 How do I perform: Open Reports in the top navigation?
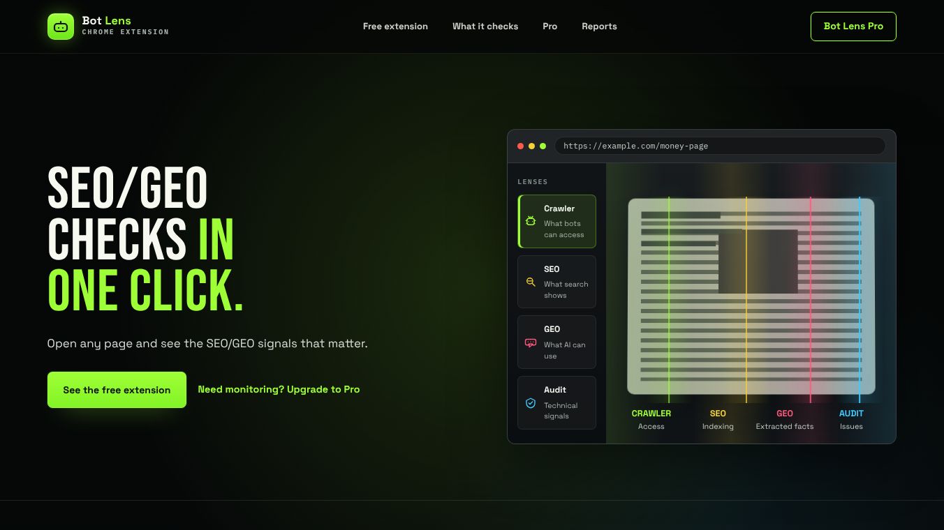coord(599,26)
